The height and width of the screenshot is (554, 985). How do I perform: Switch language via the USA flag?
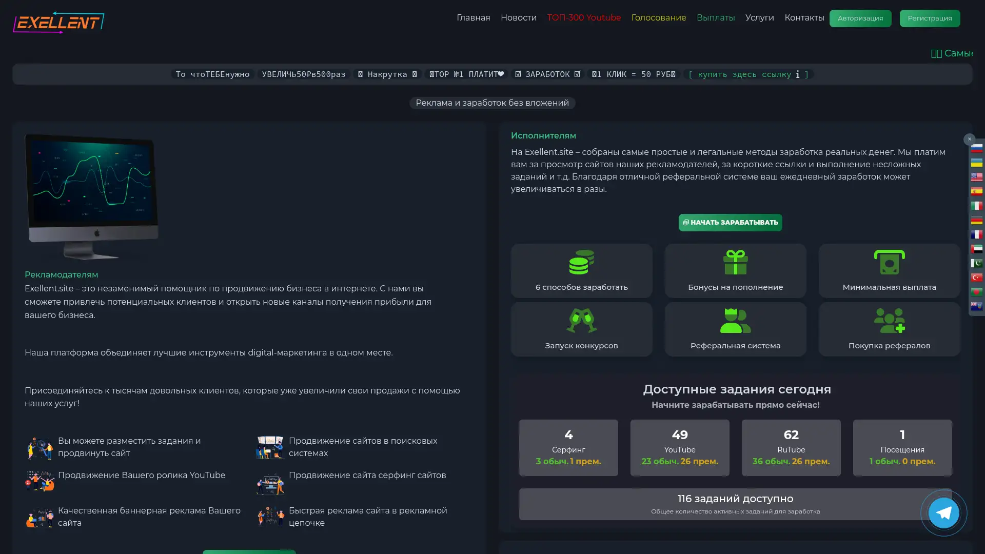click(x=976, y=177)
